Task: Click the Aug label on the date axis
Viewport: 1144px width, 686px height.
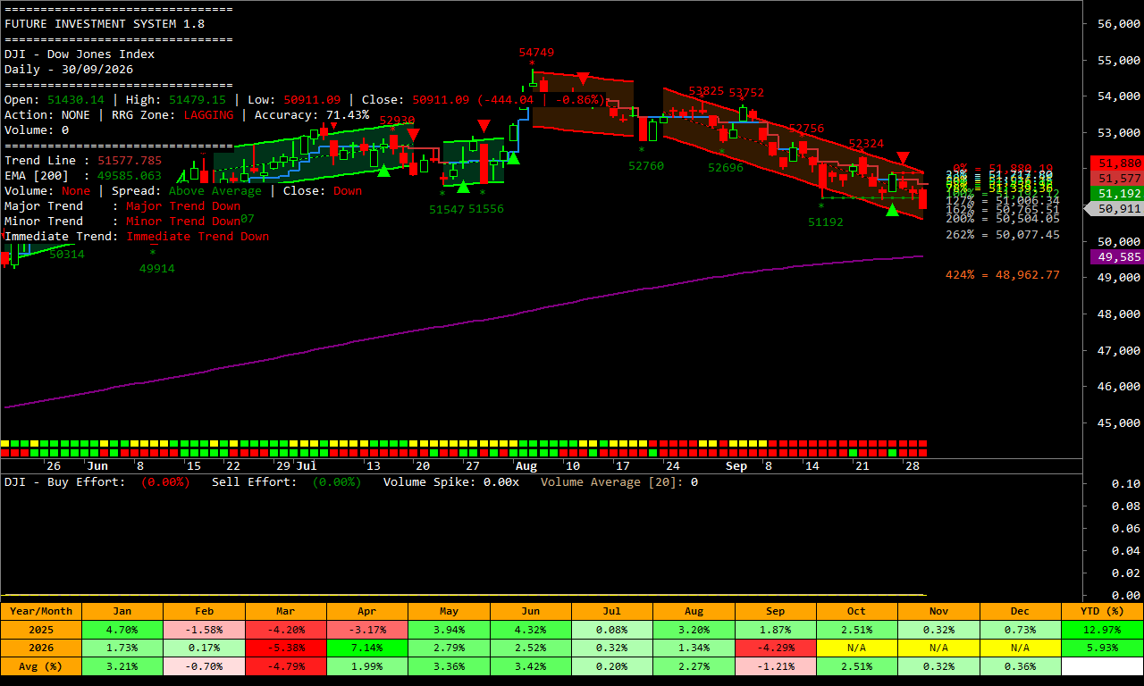Action: (526, 466)
